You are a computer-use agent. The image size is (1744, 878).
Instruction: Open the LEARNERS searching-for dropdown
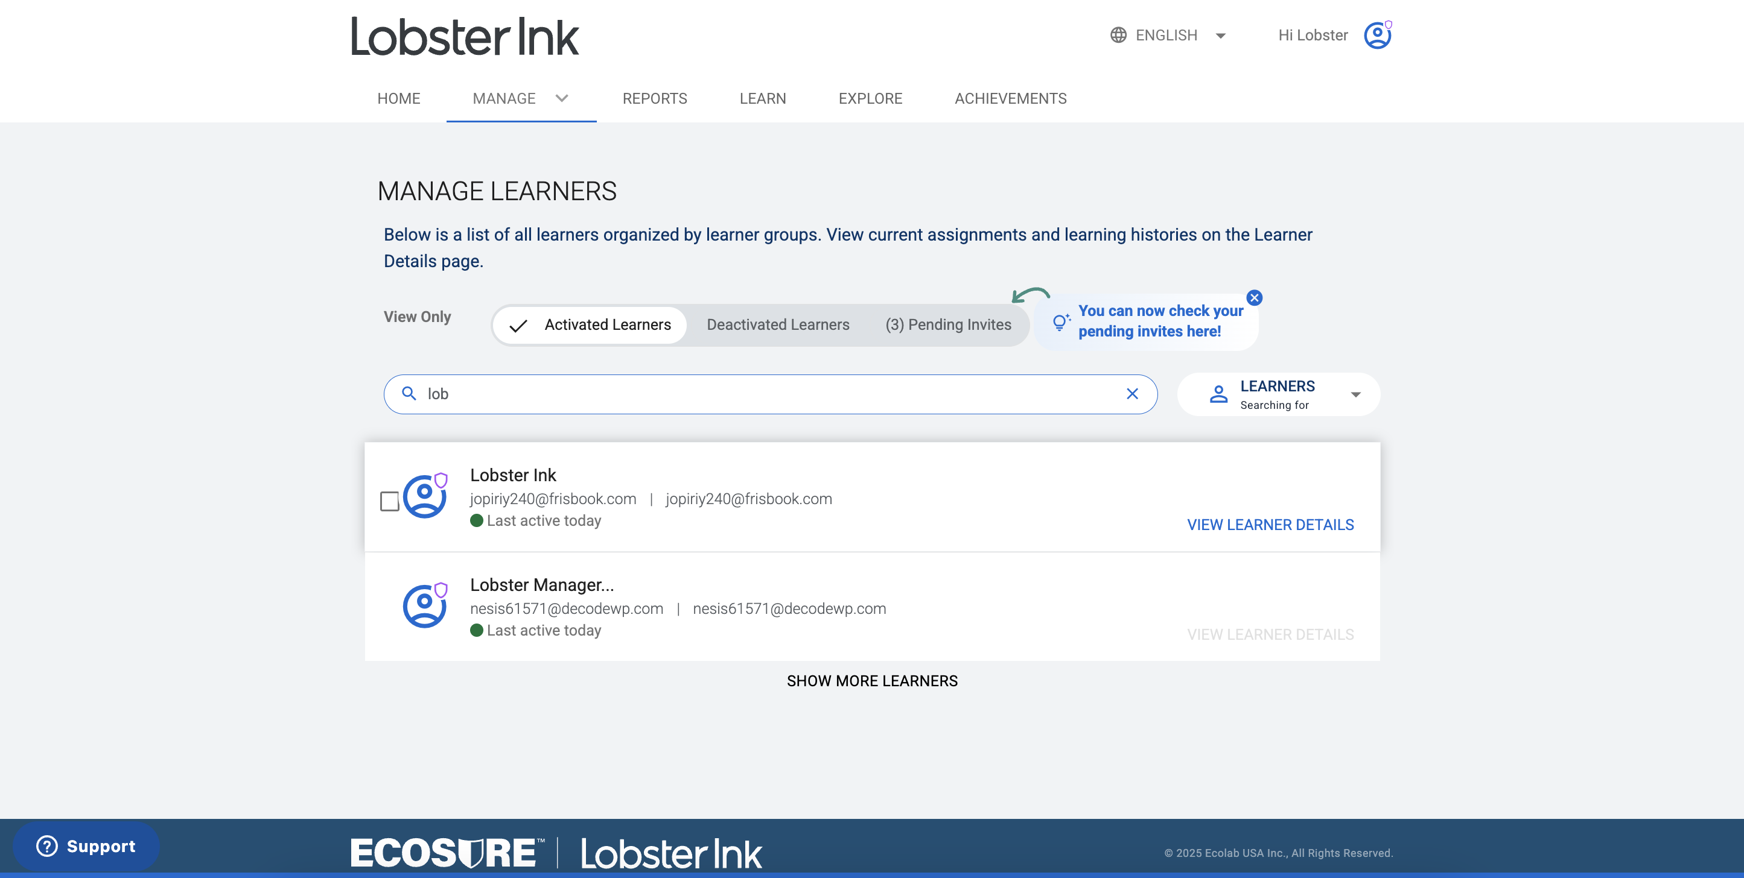[1355, 394]
